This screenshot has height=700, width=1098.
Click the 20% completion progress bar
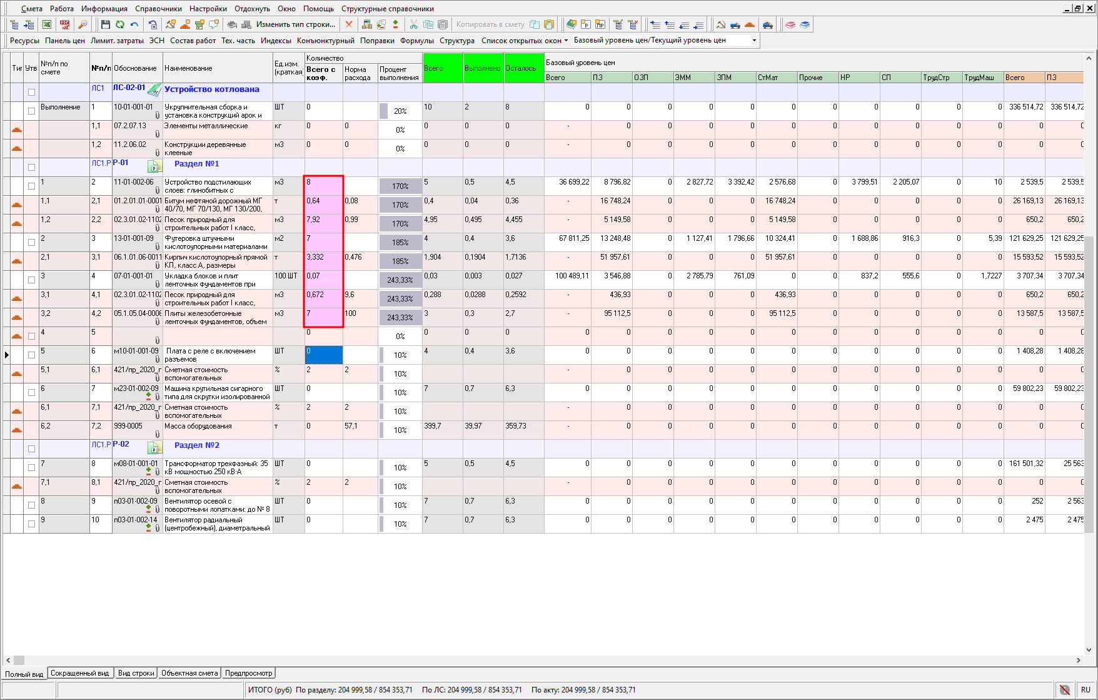(x=400, y=111)
